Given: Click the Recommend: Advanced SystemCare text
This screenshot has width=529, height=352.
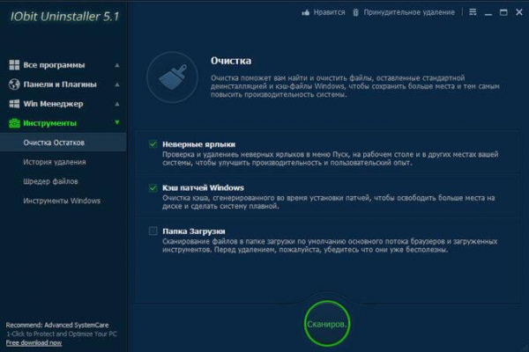Looking at the screenshot, I should click(x=57, y=325).
